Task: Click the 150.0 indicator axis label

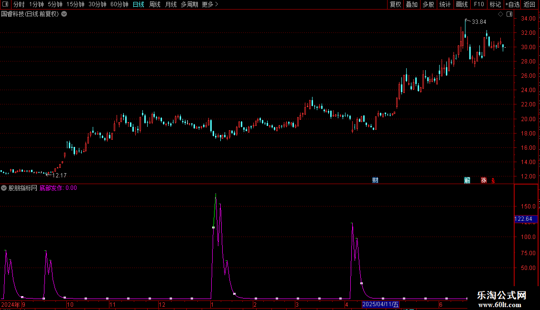Action: click(x=528, y=207)
